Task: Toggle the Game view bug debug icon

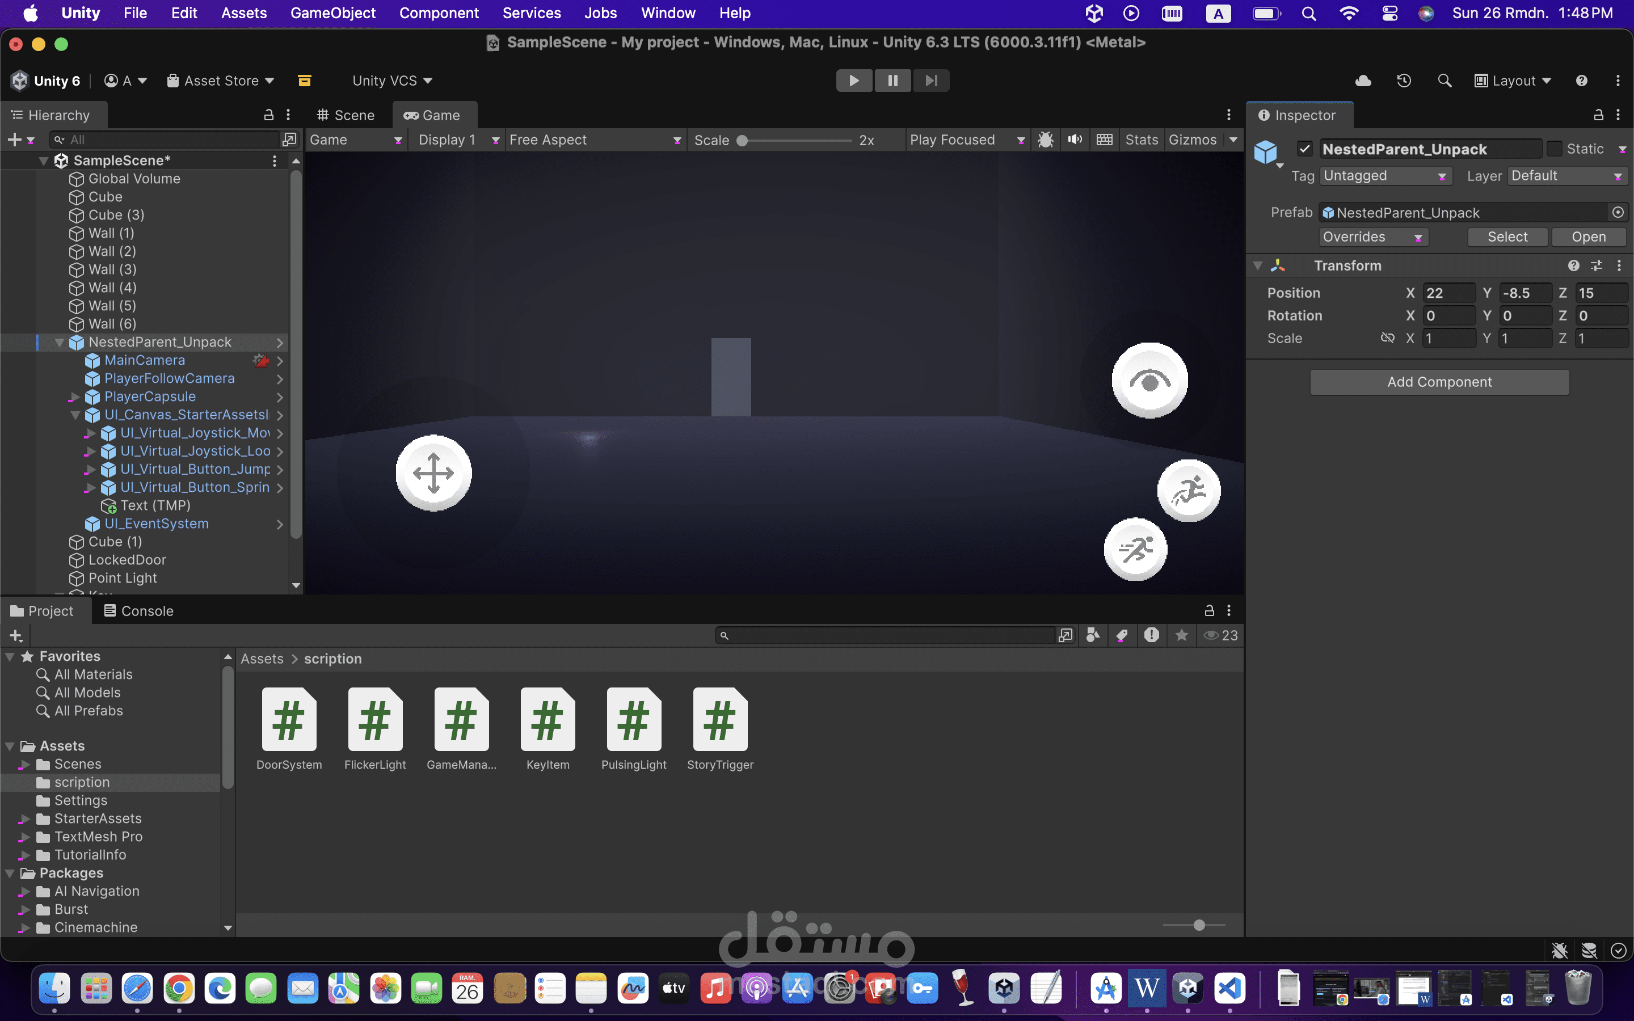Action: 1045,140
